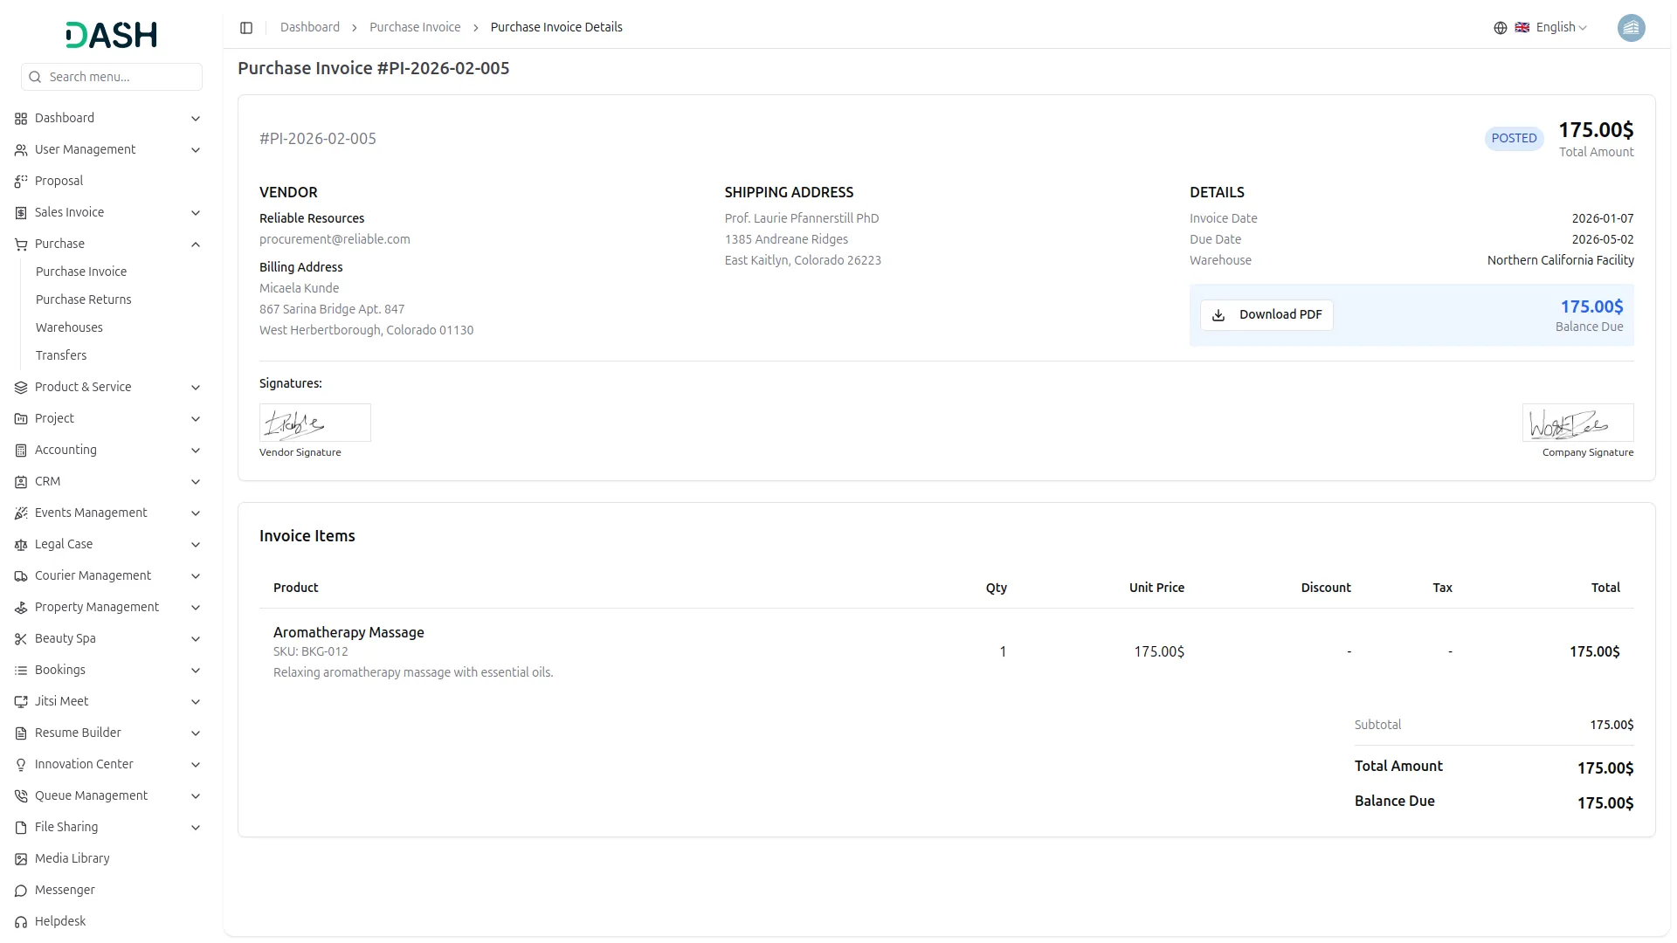Open the English language dropdown
1677x943 pixels.
1561,28
